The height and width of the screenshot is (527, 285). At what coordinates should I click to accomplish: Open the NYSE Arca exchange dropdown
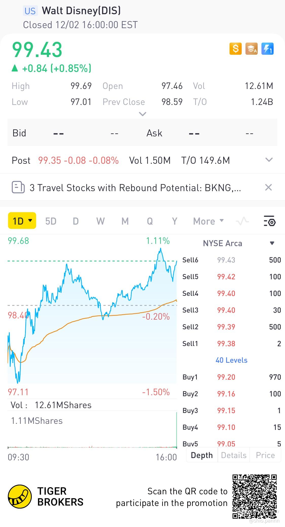272,243
